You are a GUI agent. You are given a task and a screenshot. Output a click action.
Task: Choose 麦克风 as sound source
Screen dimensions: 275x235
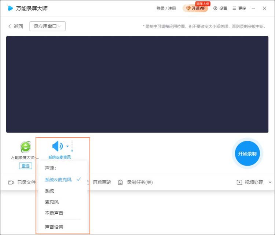[52, 202]
